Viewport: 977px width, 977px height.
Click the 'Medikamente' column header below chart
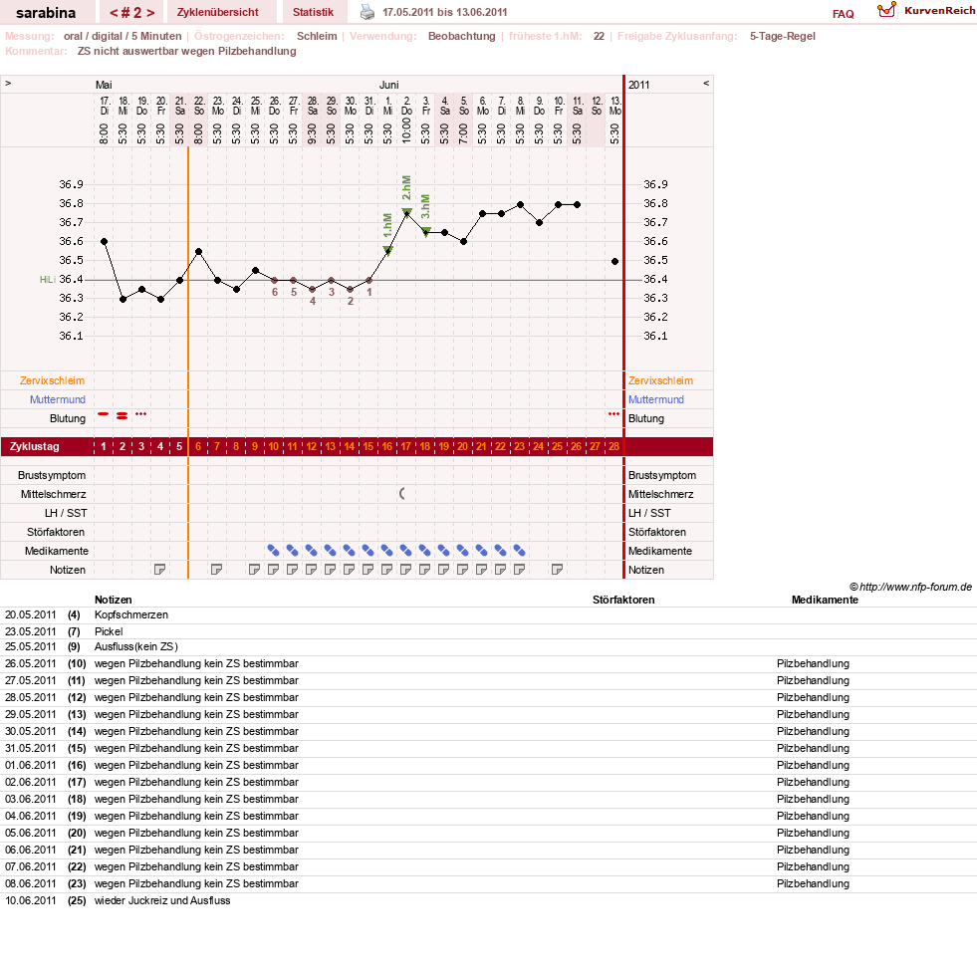[825, 600]
